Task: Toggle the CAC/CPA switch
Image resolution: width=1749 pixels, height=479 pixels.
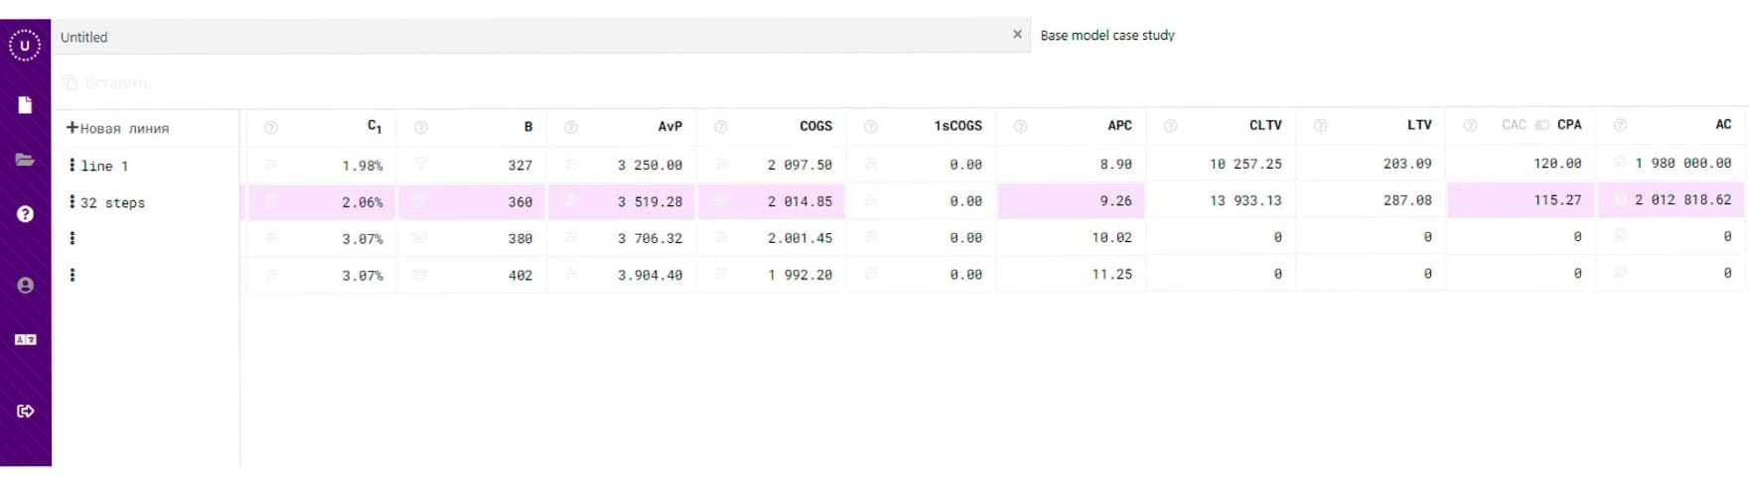Action: click(1541, 125)
